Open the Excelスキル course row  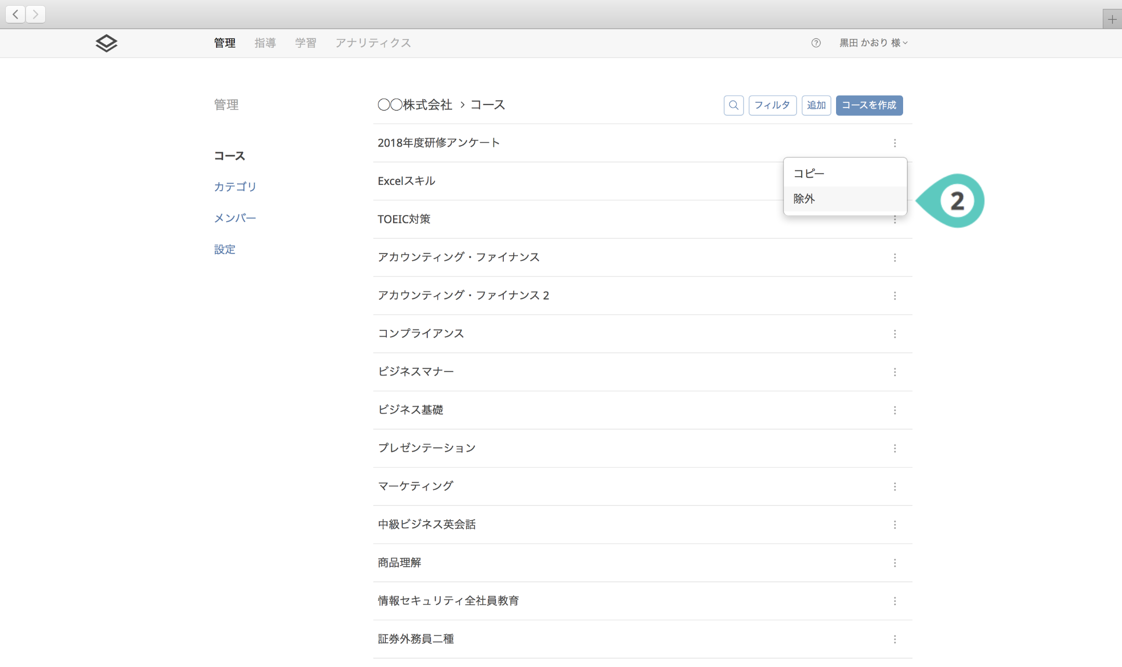[407, 181]
